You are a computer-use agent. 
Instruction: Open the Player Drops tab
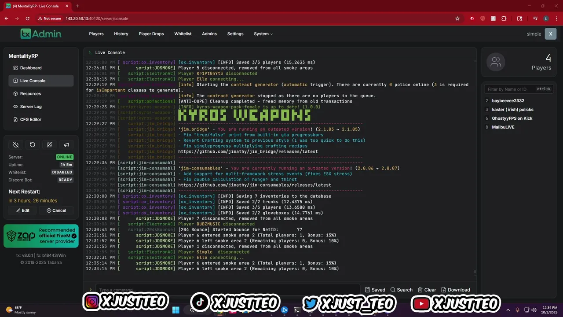click(x=151, y=34)
